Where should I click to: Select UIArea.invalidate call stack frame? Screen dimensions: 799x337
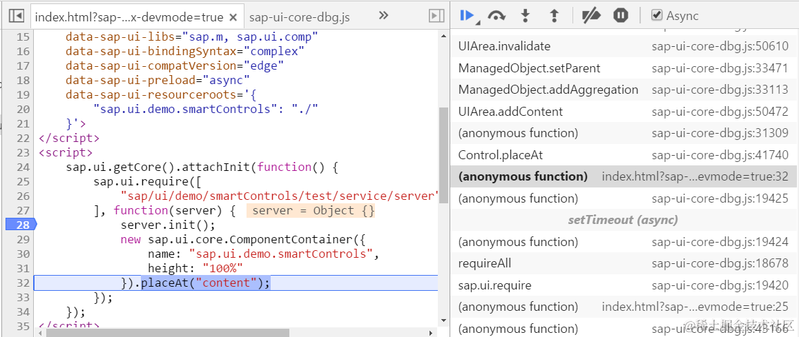point(624,46)
